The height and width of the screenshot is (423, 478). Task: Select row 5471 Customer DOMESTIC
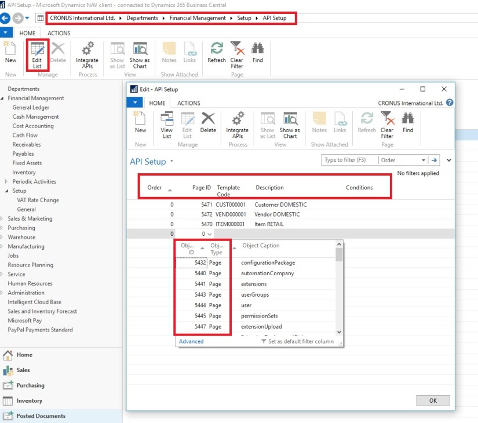point(290,205)
